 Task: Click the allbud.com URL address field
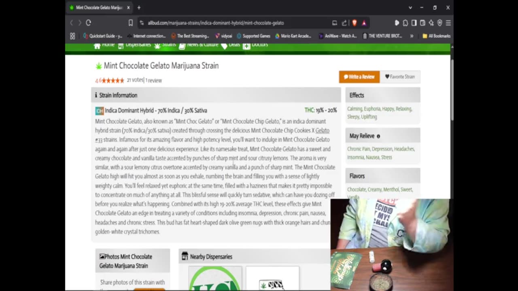(x=216, y=23)
